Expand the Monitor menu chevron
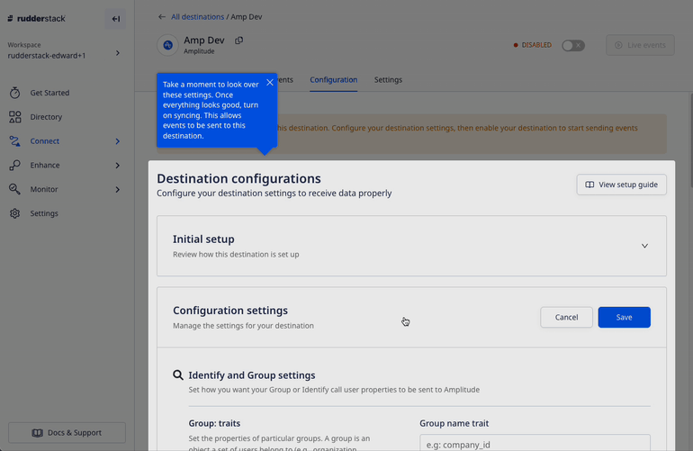 pyautogui.click(x=118, y=189)
